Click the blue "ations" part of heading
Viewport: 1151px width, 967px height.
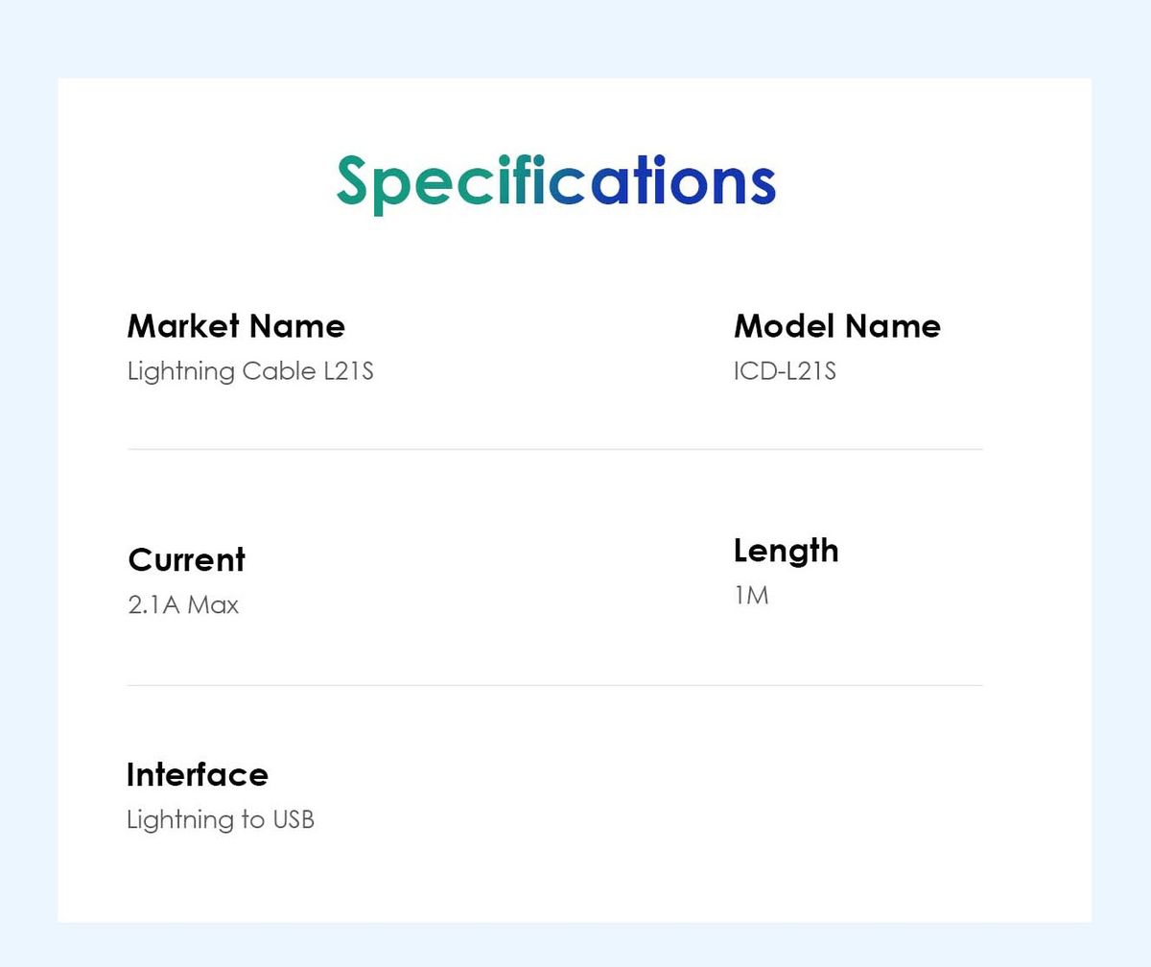click(683, 182)
